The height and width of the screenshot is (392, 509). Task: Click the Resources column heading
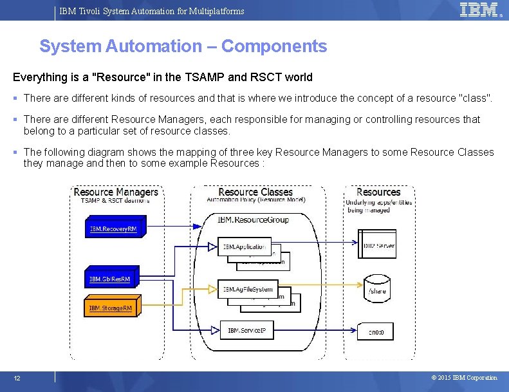point(378,192)
